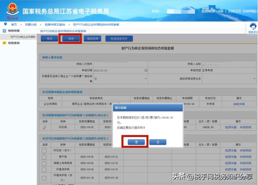The width and height of the screenshot is (258, 185).
Task: Click the 纳税申报 sidebar list icon
Action: 4,31
